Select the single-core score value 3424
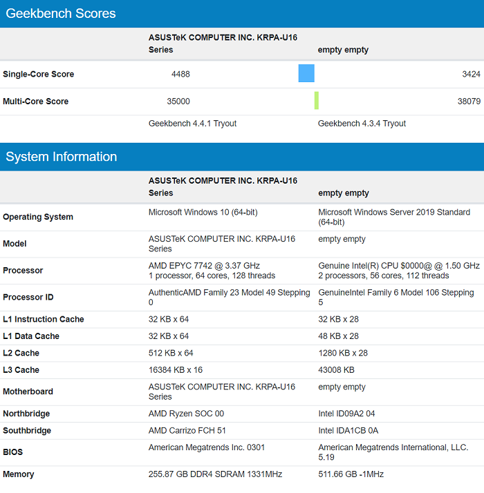This screenshot has height=493, width=484. pyautogui.click(x=471, y=74)
